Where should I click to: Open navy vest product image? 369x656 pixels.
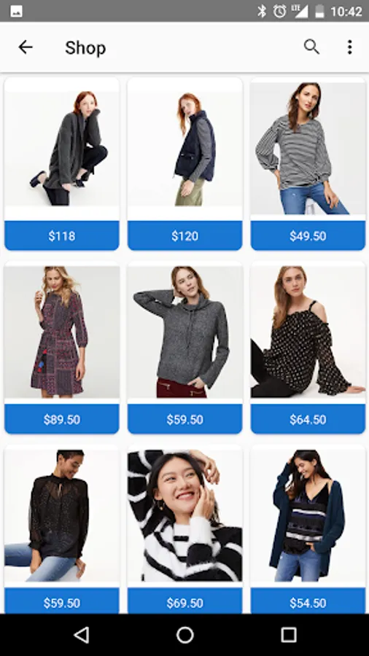point(185,149)
